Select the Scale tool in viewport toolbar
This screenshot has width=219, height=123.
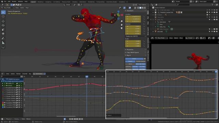tap(3, 30)
